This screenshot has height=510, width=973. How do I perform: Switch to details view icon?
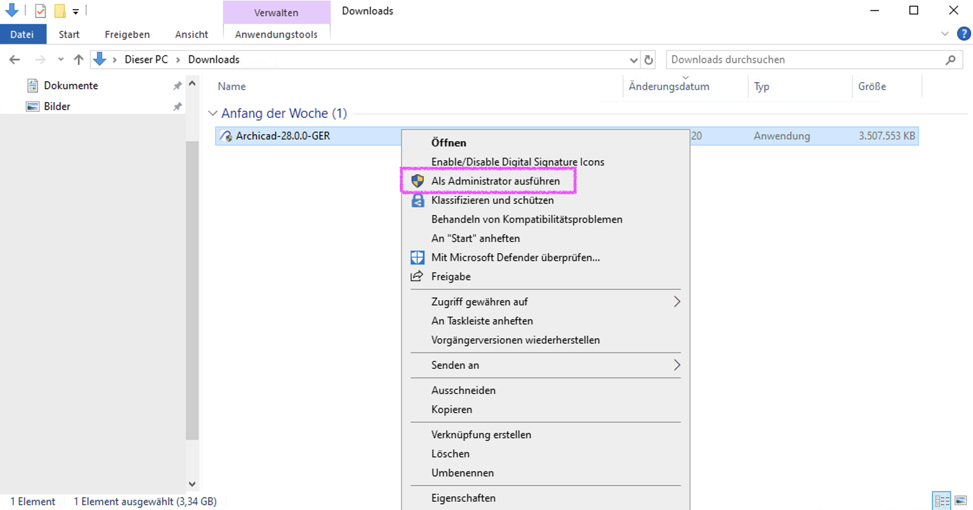(942, 501)
